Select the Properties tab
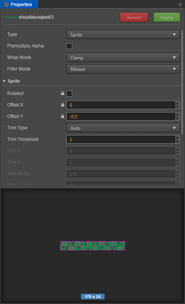 [x=19, y=5]
